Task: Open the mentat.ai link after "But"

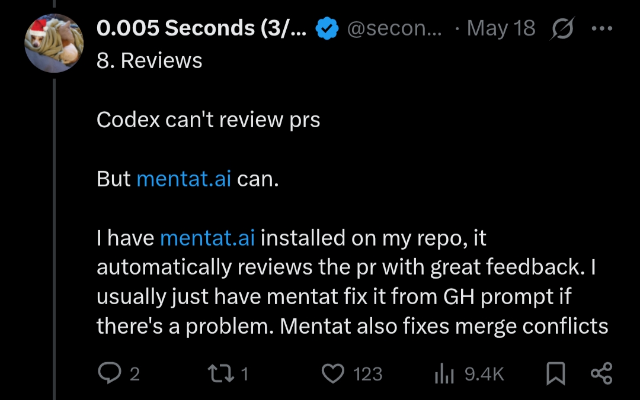Action: pos(184,179)
